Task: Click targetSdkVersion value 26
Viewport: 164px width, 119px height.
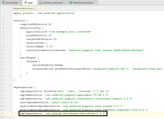Action: click(x=55, y=39)
